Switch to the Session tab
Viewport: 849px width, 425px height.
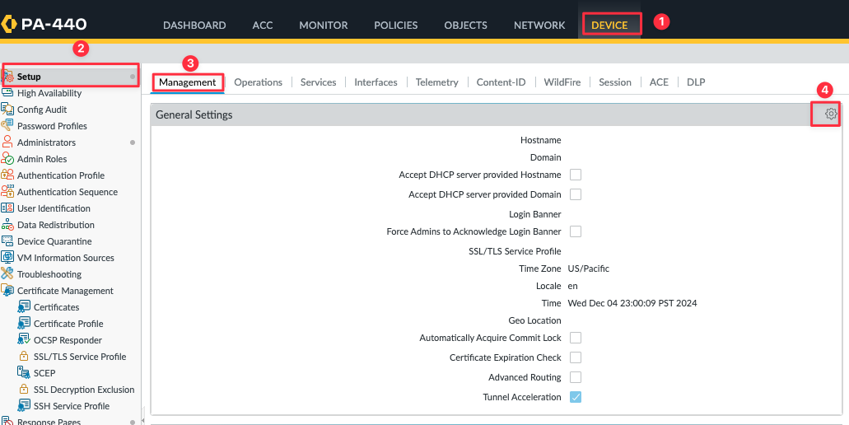point(615,82)
